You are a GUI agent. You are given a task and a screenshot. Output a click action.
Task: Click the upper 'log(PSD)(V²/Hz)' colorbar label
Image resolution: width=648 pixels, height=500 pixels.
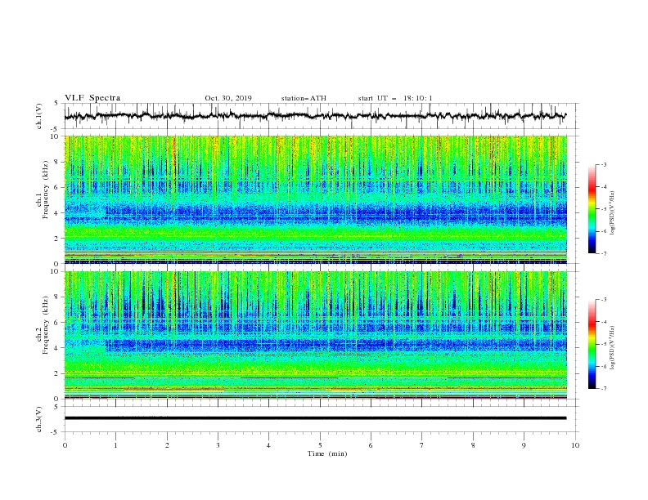[612, 212]
